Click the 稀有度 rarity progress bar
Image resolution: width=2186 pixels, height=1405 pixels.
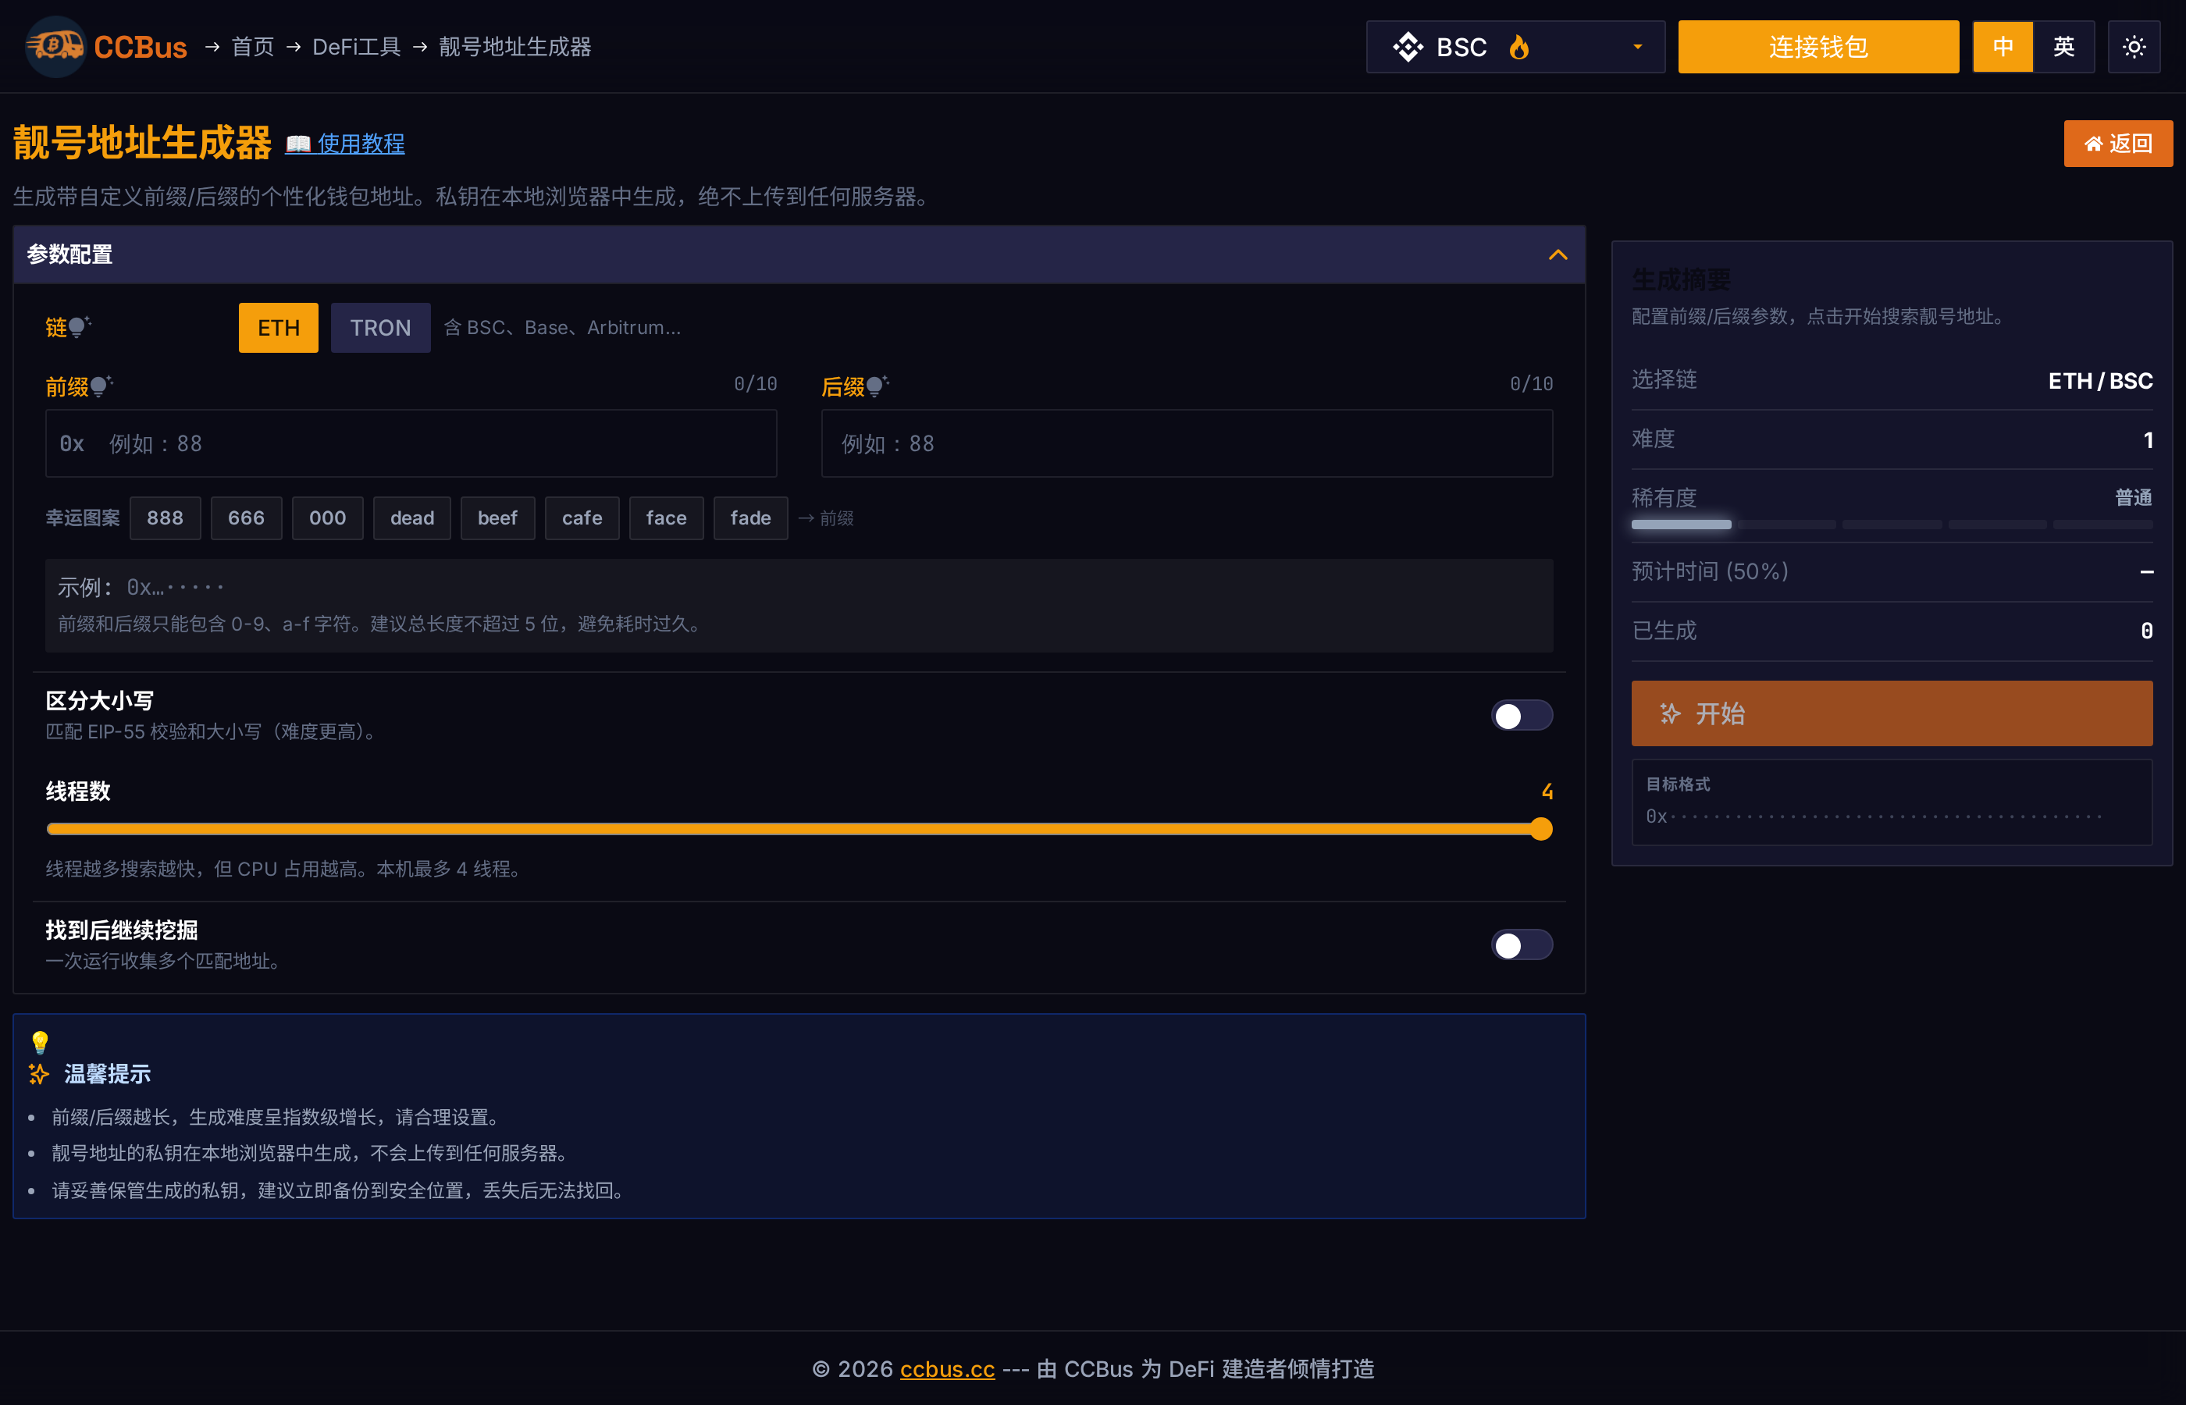click(1892, 525)
